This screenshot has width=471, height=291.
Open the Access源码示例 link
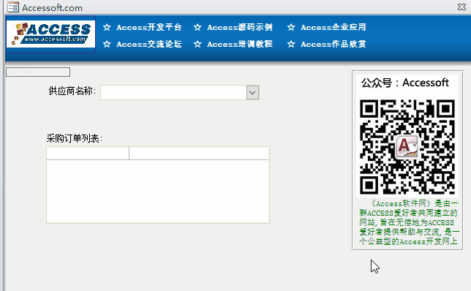point(240,27)
